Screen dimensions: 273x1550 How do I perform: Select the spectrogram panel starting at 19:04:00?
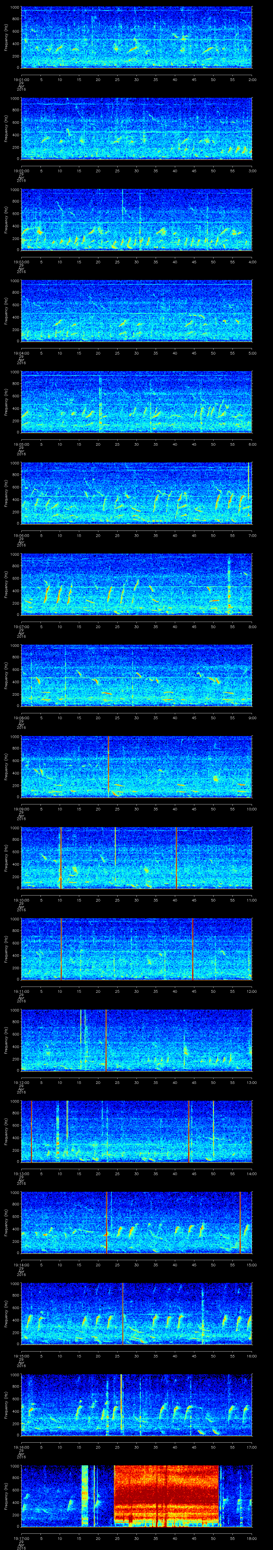click(x=136, y=310)
